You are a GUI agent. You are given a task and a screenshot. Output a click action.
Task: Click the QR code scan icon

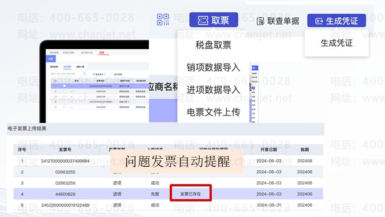[x=163, y=20]
